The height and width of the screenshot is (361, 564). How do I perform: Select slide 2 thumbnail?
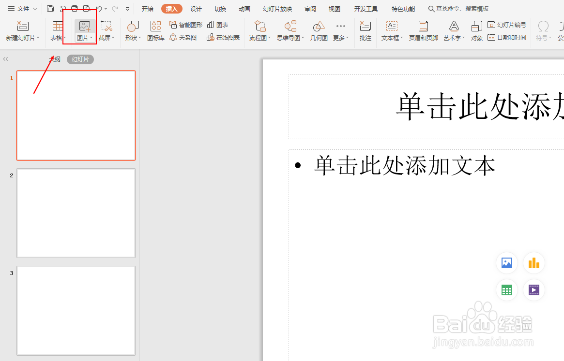76,213
